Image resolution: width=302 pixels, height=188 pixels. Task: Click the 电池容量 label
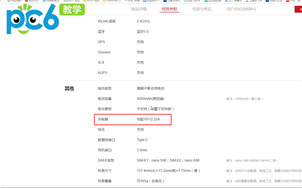click(105, 99)
